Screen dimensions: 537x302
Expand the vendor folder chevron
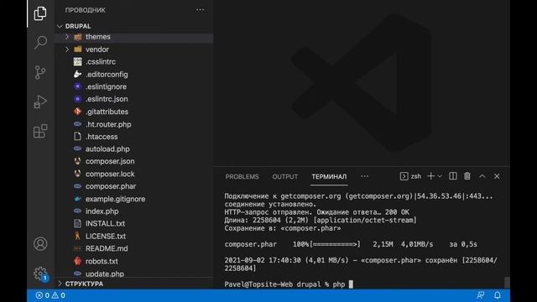tap(67, 49)
